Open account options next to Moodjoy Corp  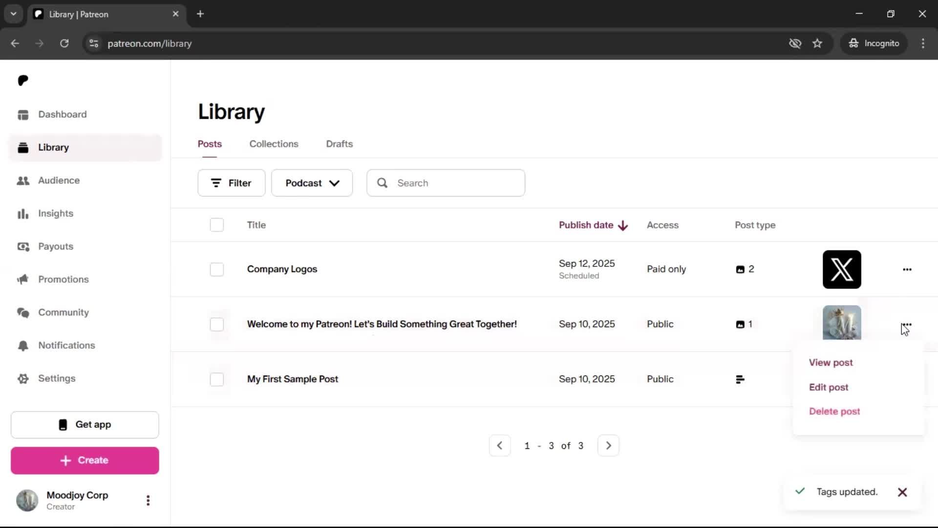(148, 500)
